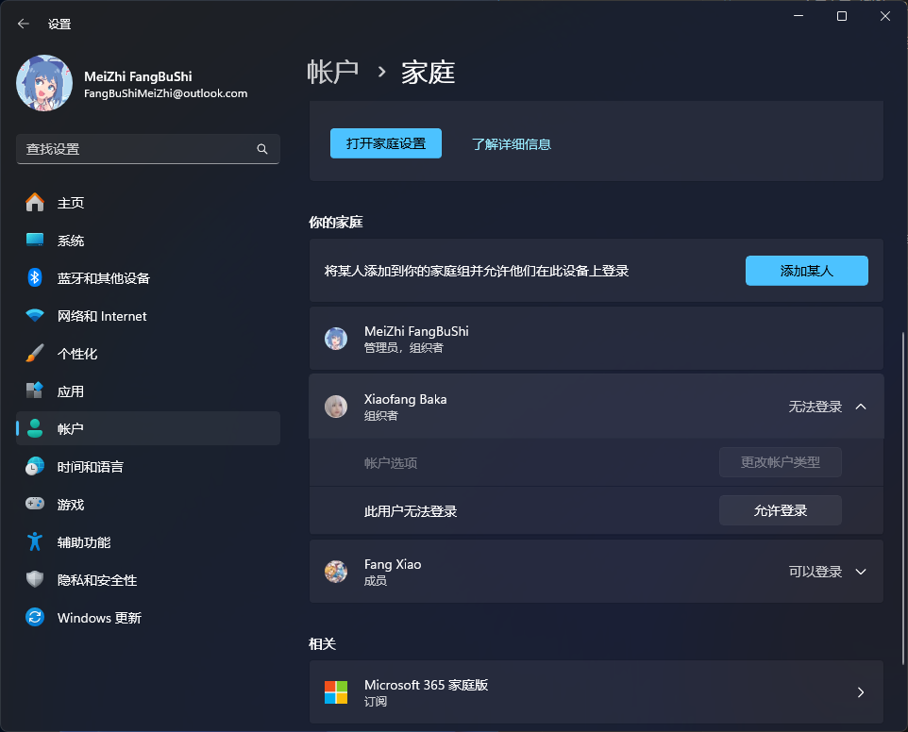Click the 允许登录 (Allow sign-in) button
The width and height of the screenshot is (908, 732).
(780, 510)
